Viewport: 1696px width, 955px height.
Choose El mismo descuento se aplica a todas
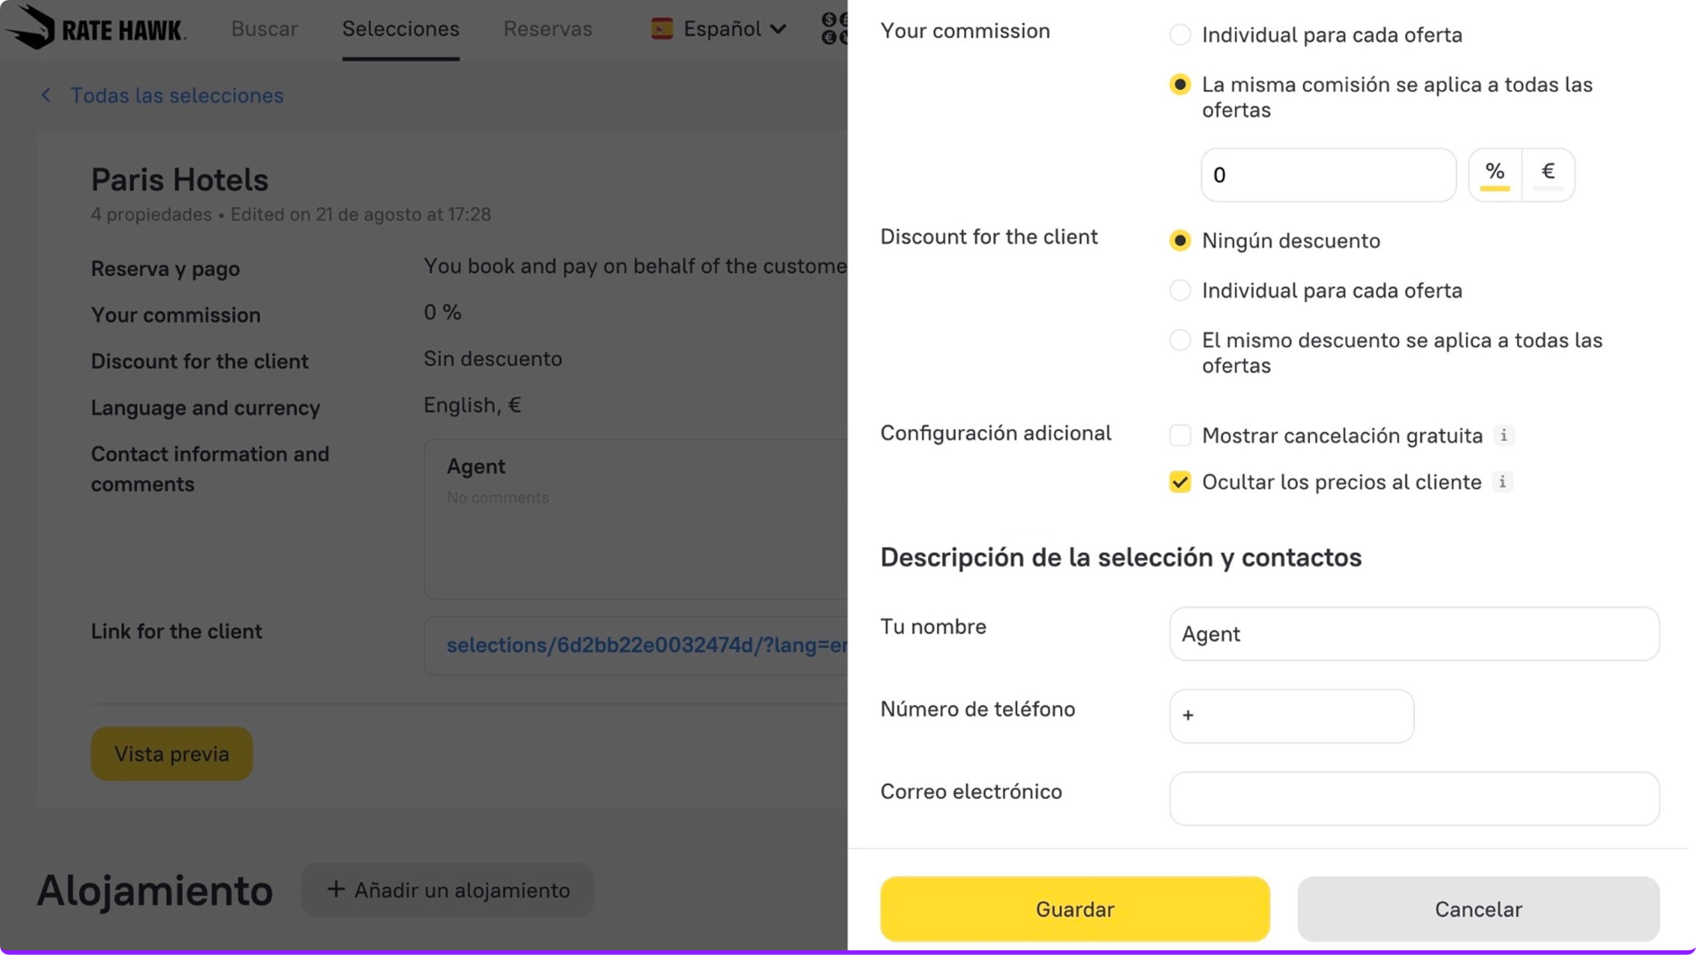click(x=1180, y=340)
